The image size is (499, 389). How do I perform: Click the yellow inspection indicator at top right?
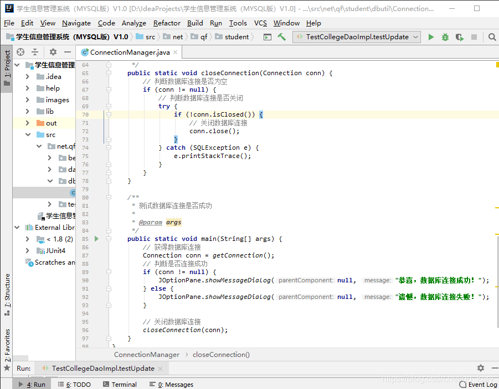(x=497, y=65)
